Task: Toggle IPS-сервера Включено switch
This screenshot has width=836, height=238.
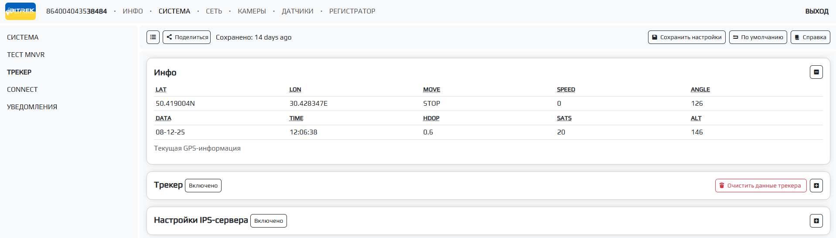Action: click(x=269, y=221)
